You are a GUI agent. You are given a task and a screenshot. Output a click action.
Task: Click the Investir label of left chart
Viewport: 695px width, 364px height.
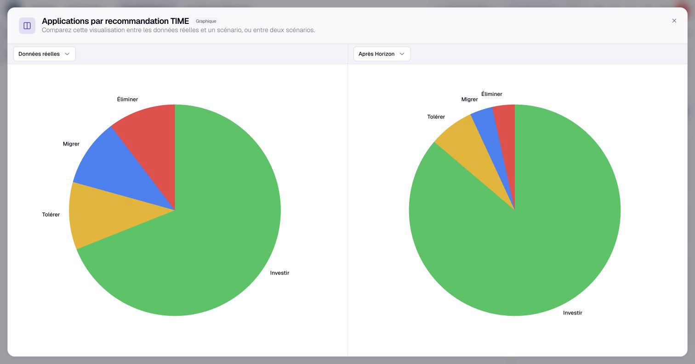click(279, 273)
